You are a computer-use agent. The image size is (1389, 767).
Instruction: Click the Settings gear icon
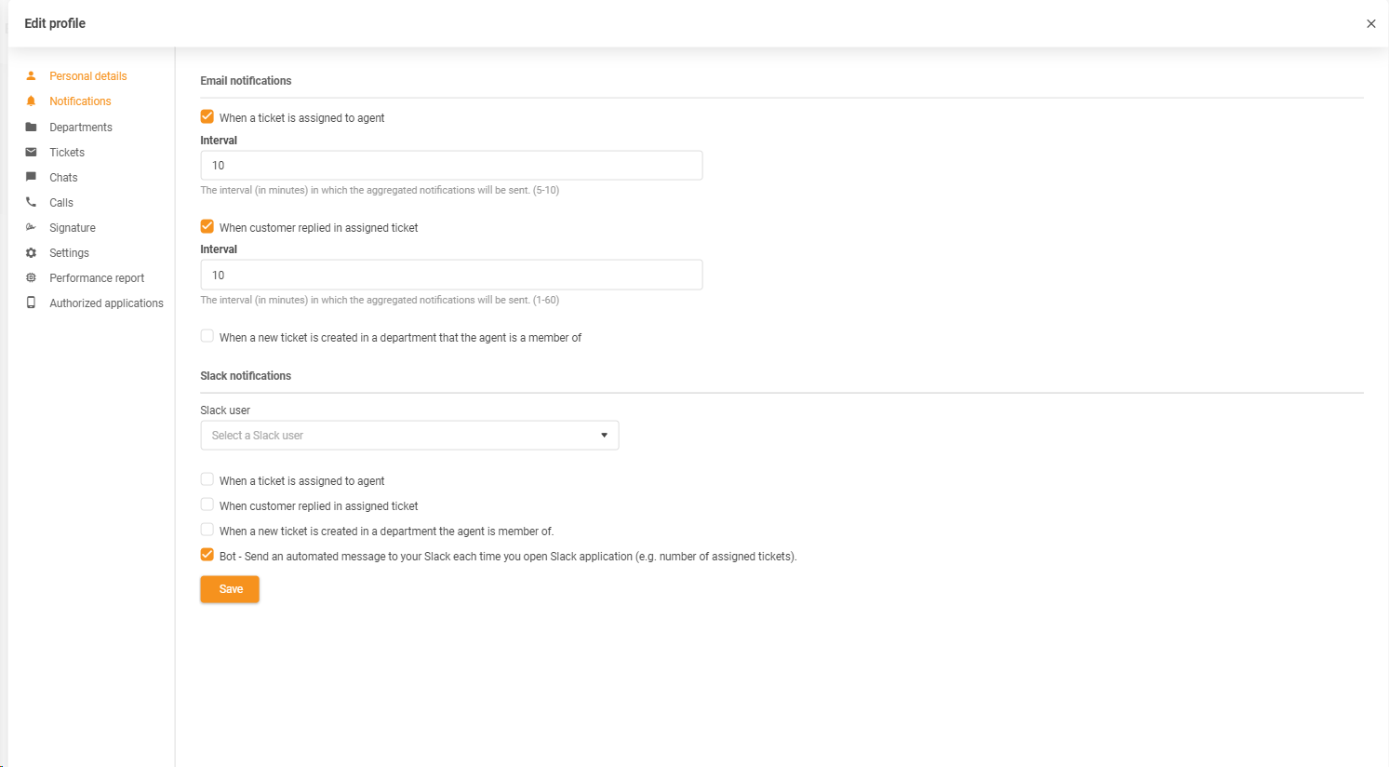tap(31, 253)
